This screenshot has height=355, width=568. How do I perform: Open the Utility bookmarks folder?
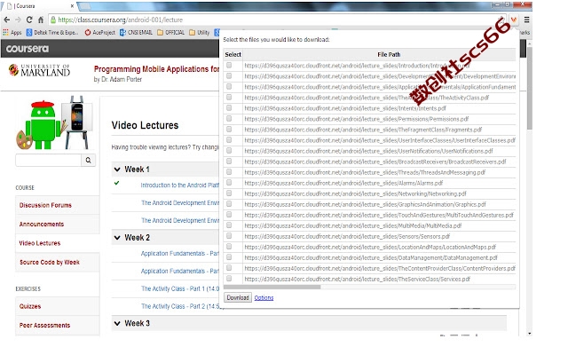tap(199, 33)
